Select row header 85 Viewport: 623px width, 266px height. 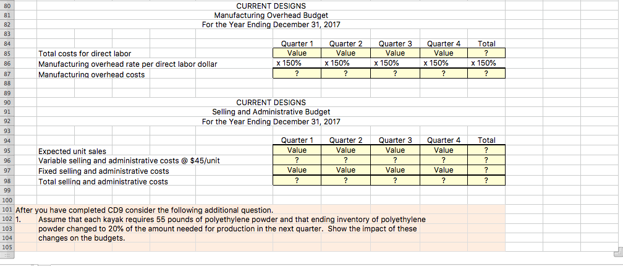[7, 53]
